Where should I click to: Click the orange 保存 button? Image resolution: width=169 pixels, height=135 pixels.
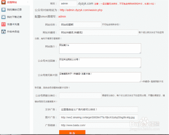click(x=72, y=132)
